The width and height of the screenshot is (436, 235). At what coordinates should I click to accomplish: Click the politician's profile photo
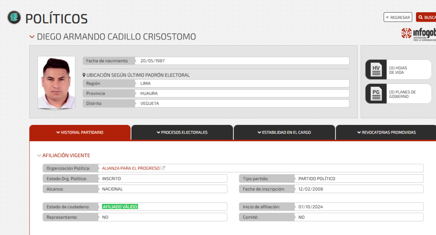click(x=56, y=82)
